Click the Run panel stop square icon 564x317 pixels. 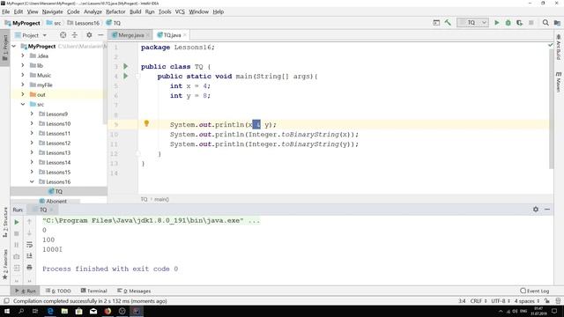17,233
